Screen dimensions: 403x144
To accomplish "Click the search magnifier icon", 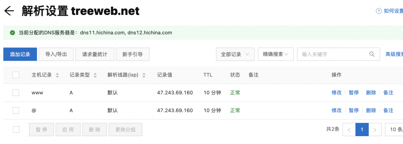I will (x=372, y=54).
